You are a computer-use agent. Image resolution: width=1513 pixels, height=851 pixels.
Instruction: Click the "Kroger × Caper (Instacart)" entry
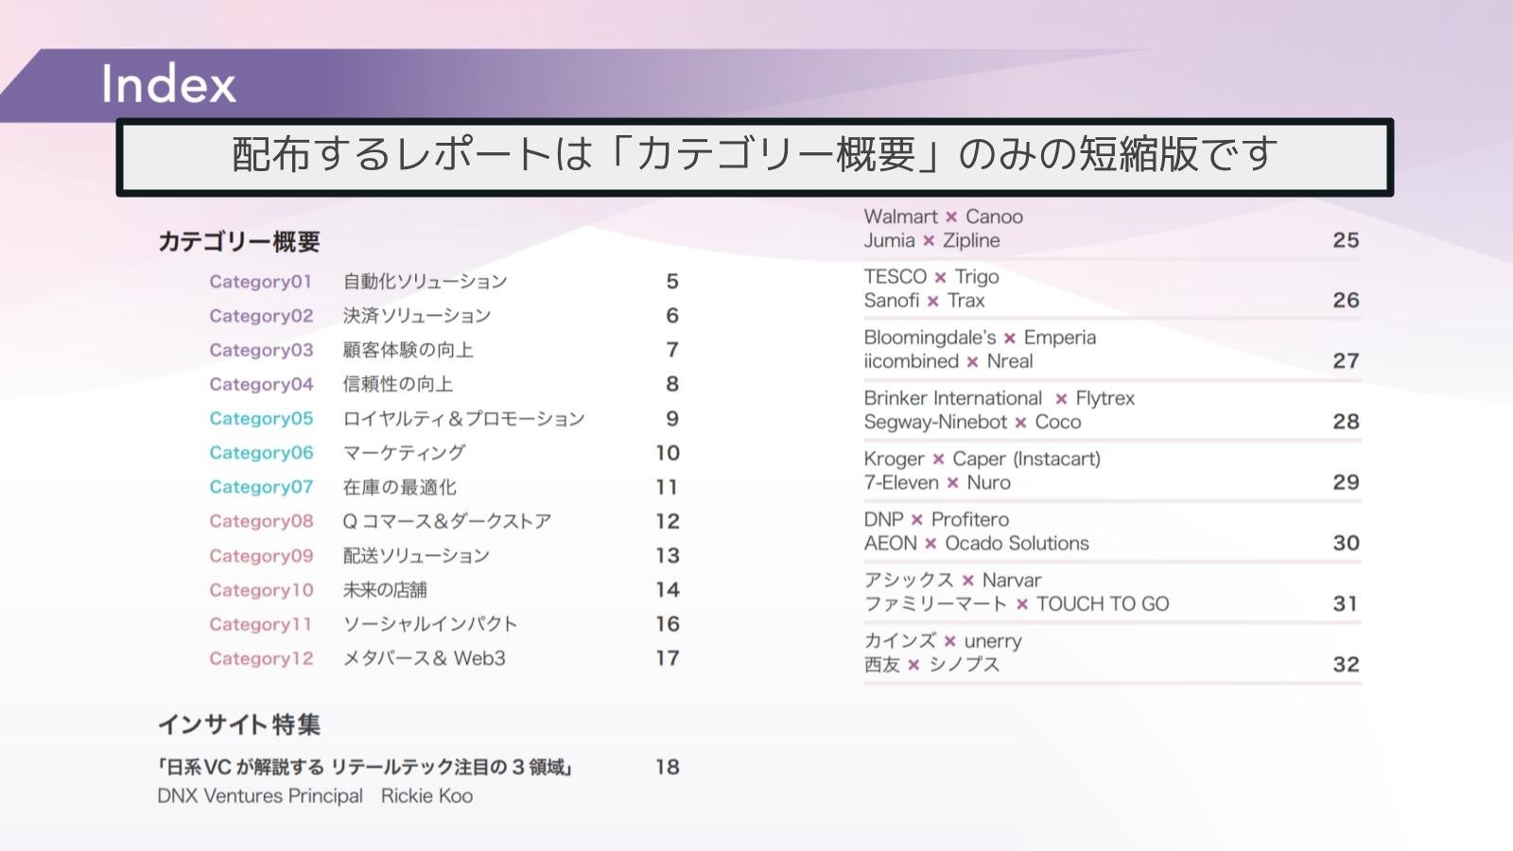983,460
